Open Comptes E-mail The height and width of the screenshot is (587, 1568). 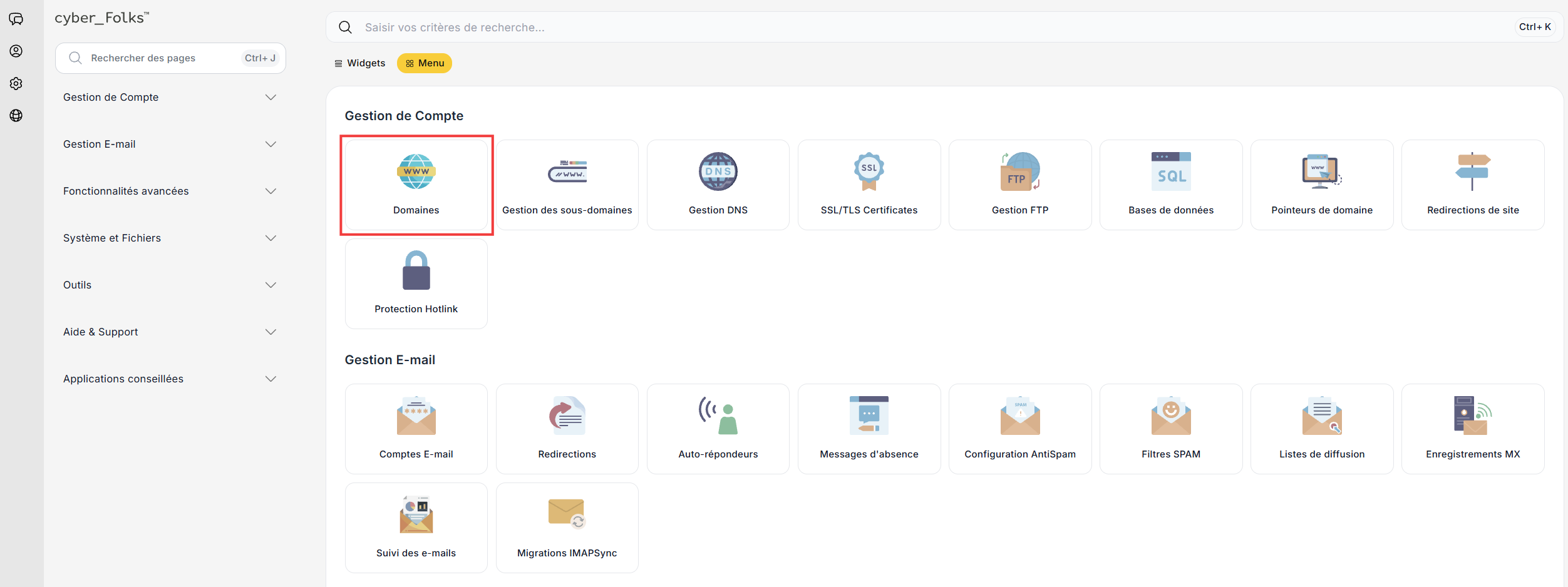tap(416, 429)
